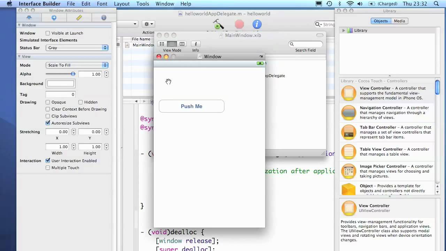This screenshot has width=446, height=251.
Task: Click the Stretching Height stepper
Action: click(x=106, y=147)
